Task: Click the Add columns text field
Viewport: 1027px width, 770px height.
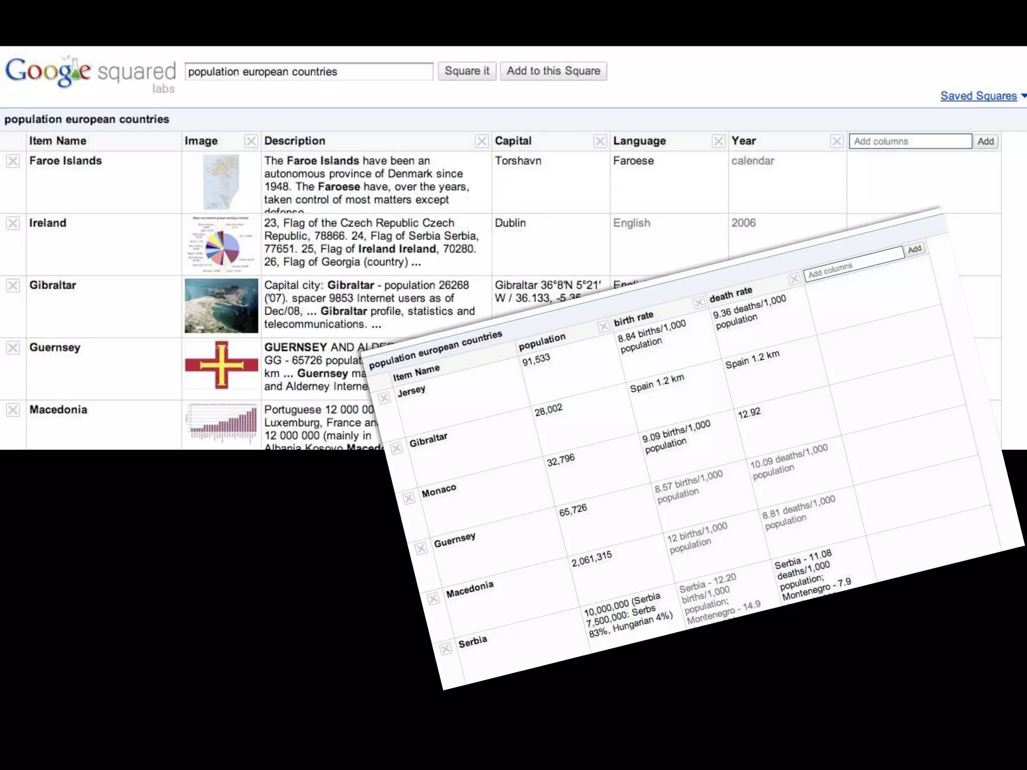Action: pyautogui.click(x=910, y=141)
